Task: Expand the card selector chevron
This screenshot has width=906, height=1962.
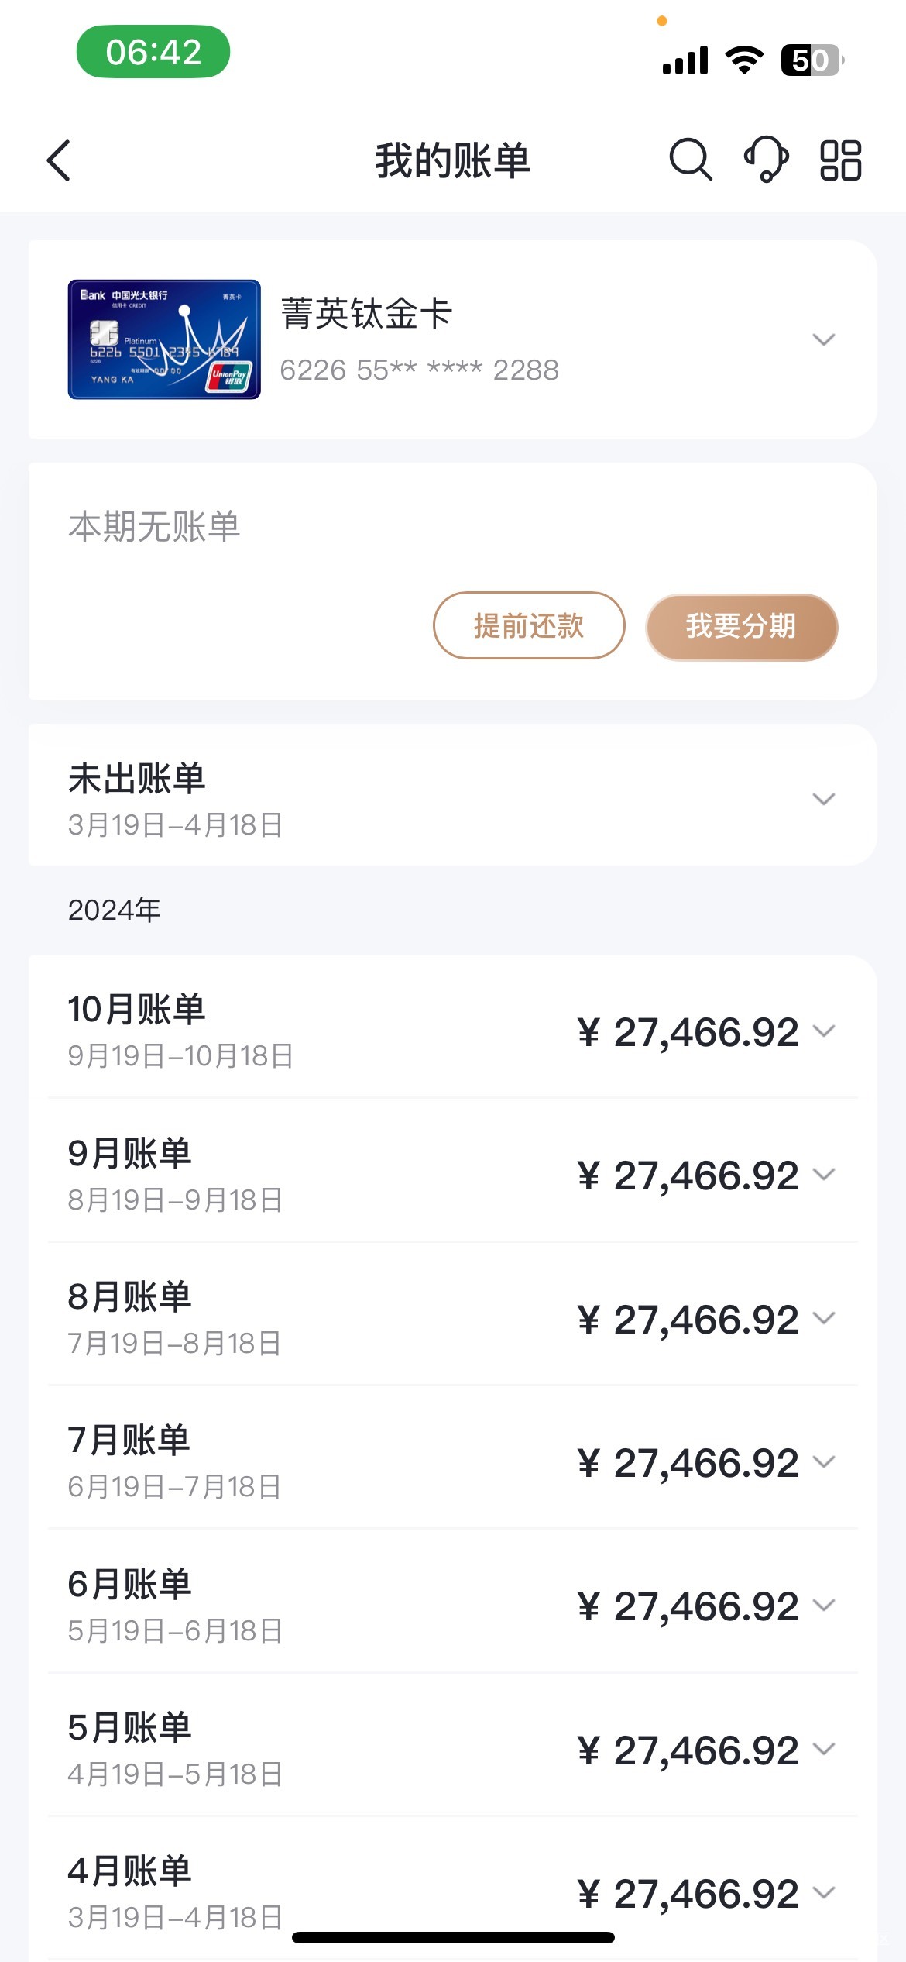Action: tap(823, 339)
